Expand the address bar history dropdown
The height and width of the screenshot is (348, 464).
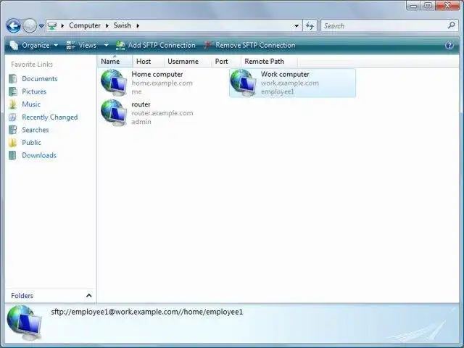(297, 26)
